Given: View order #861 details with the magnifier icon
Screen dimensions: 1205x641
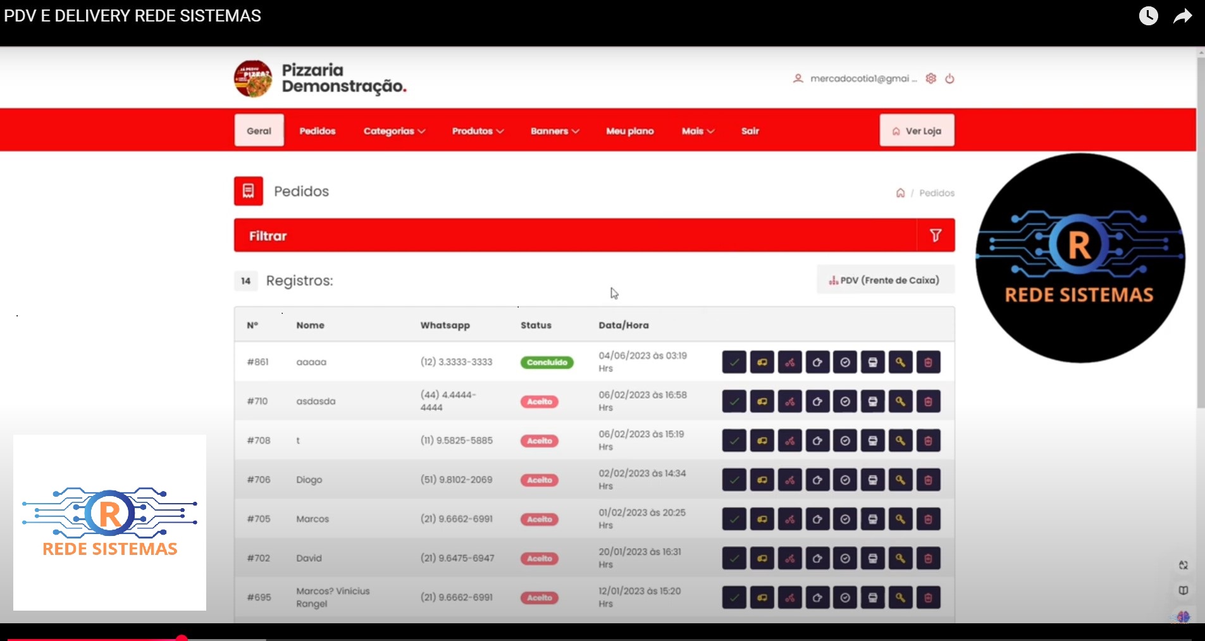Looking at the screenshot, I should click(900, 362).
